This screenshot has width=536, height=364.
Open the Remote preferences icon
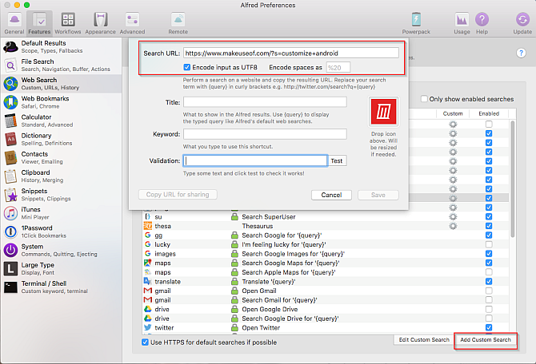[178, 23]
